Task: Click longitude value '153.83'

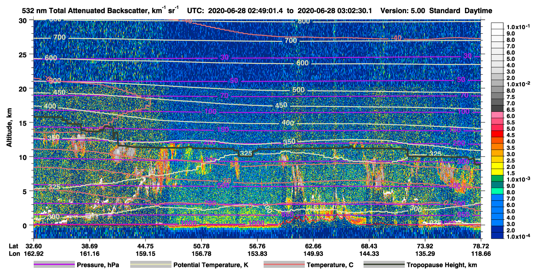Action: point(257,253)
